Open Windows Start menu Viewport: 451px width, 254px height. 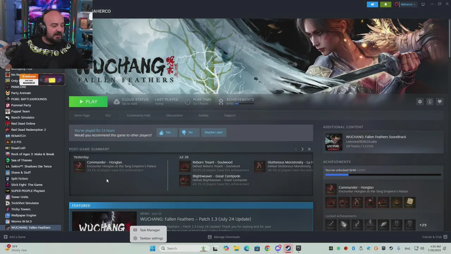click(x=153, y=248)
